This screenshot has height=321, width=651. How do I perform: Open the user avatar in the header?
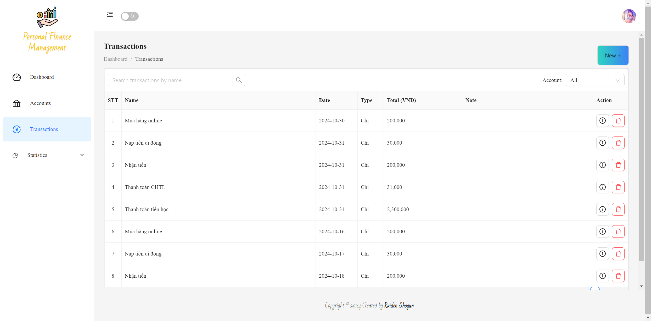pyautogui.click(x=629, y=16)
